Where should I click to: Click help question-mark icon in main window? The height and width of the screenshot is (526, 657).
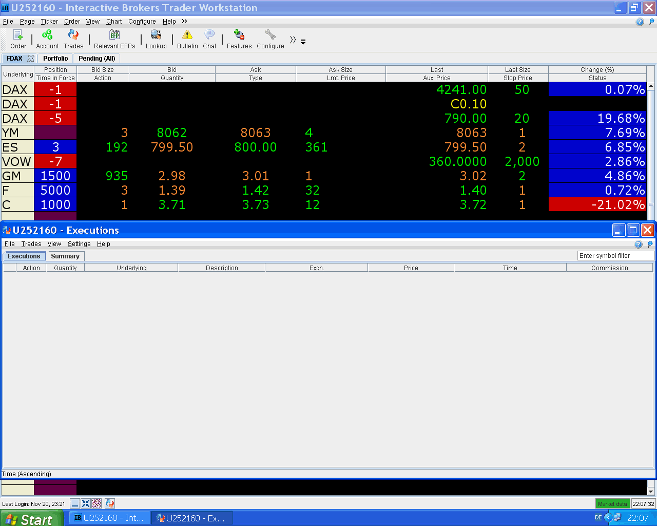[640, 22]
